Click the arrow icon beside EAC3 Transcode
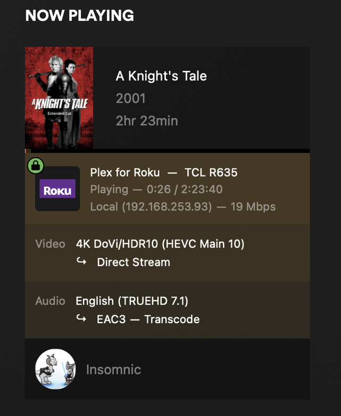The height and width of the screenshot is (416, 341). (81, 319)
